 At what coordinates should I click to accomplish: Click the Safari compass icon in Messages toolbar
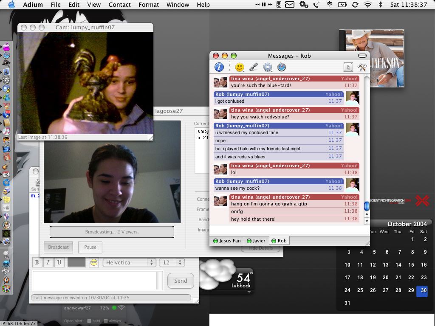(x=281, y=67)
